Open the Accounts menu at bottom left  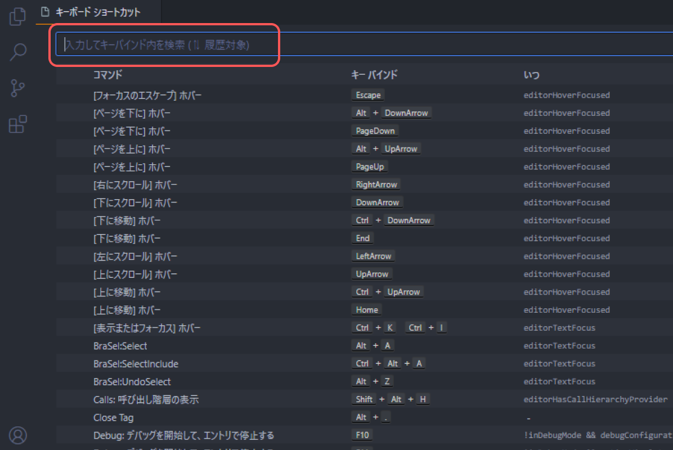pos(17,435)
